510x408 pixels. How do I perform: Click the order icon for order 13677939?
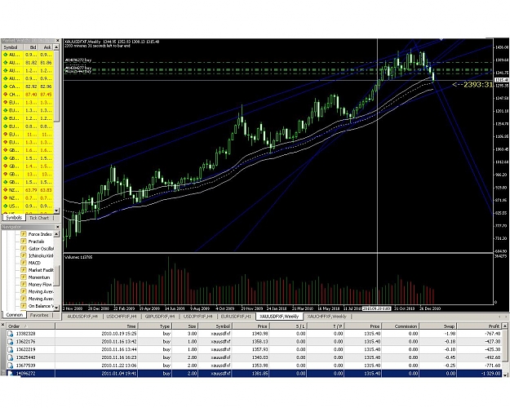tap(10, 366)
